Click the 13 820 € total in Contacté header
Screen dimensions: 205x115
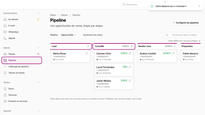pos(125,46)
